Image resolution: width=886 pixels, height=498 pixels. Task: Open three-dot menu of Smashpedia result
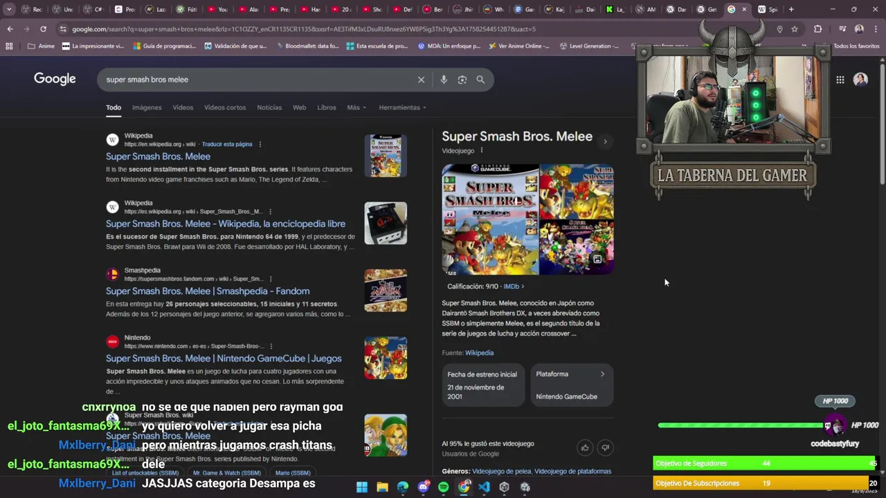click(271, 279)
